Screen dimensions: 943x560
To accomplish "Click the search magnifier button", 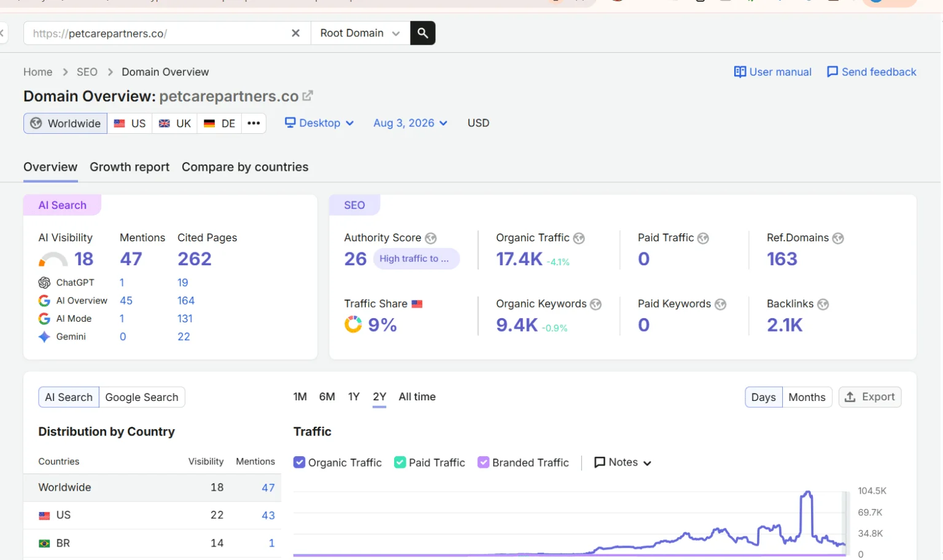I will [x=422, y=33].
